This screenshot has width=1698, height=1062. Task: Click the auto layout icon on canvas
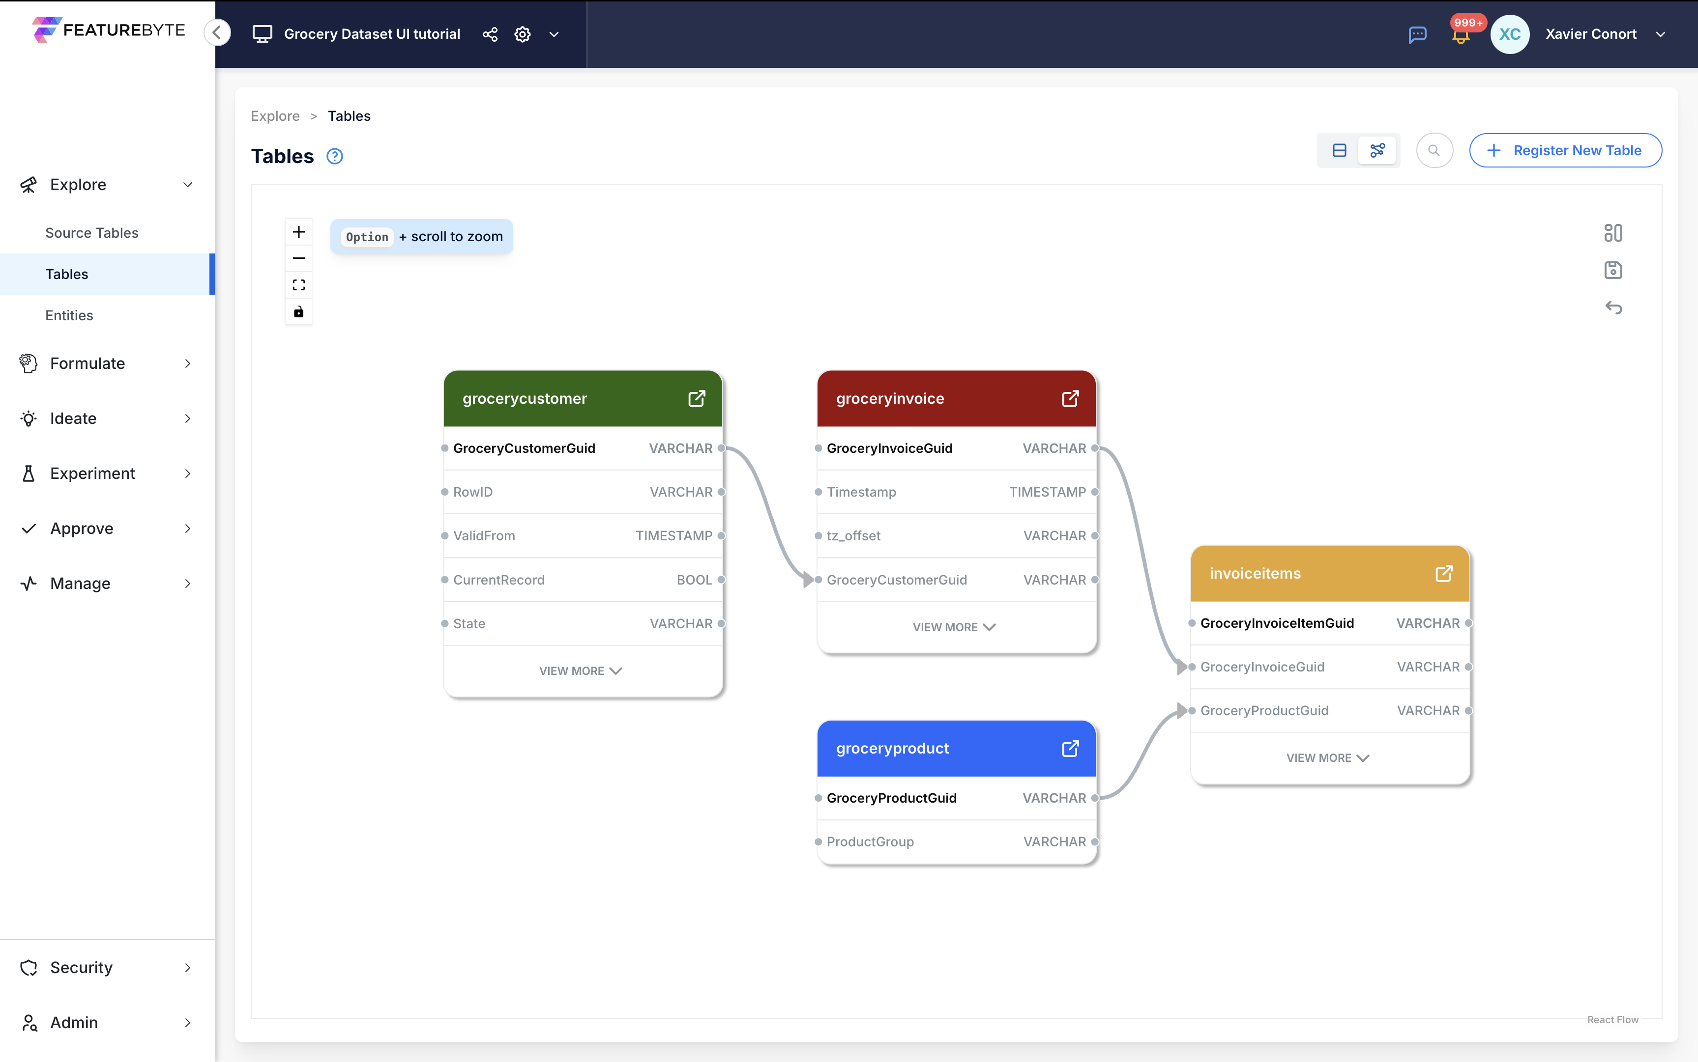point(1613,232)
